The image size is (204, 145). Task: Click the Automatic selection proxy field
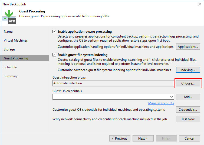tap(113, 83)
